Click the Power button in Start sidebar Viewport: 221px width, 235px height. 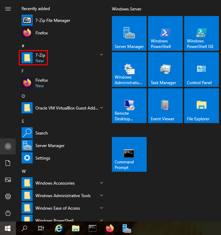coord(8,213)
